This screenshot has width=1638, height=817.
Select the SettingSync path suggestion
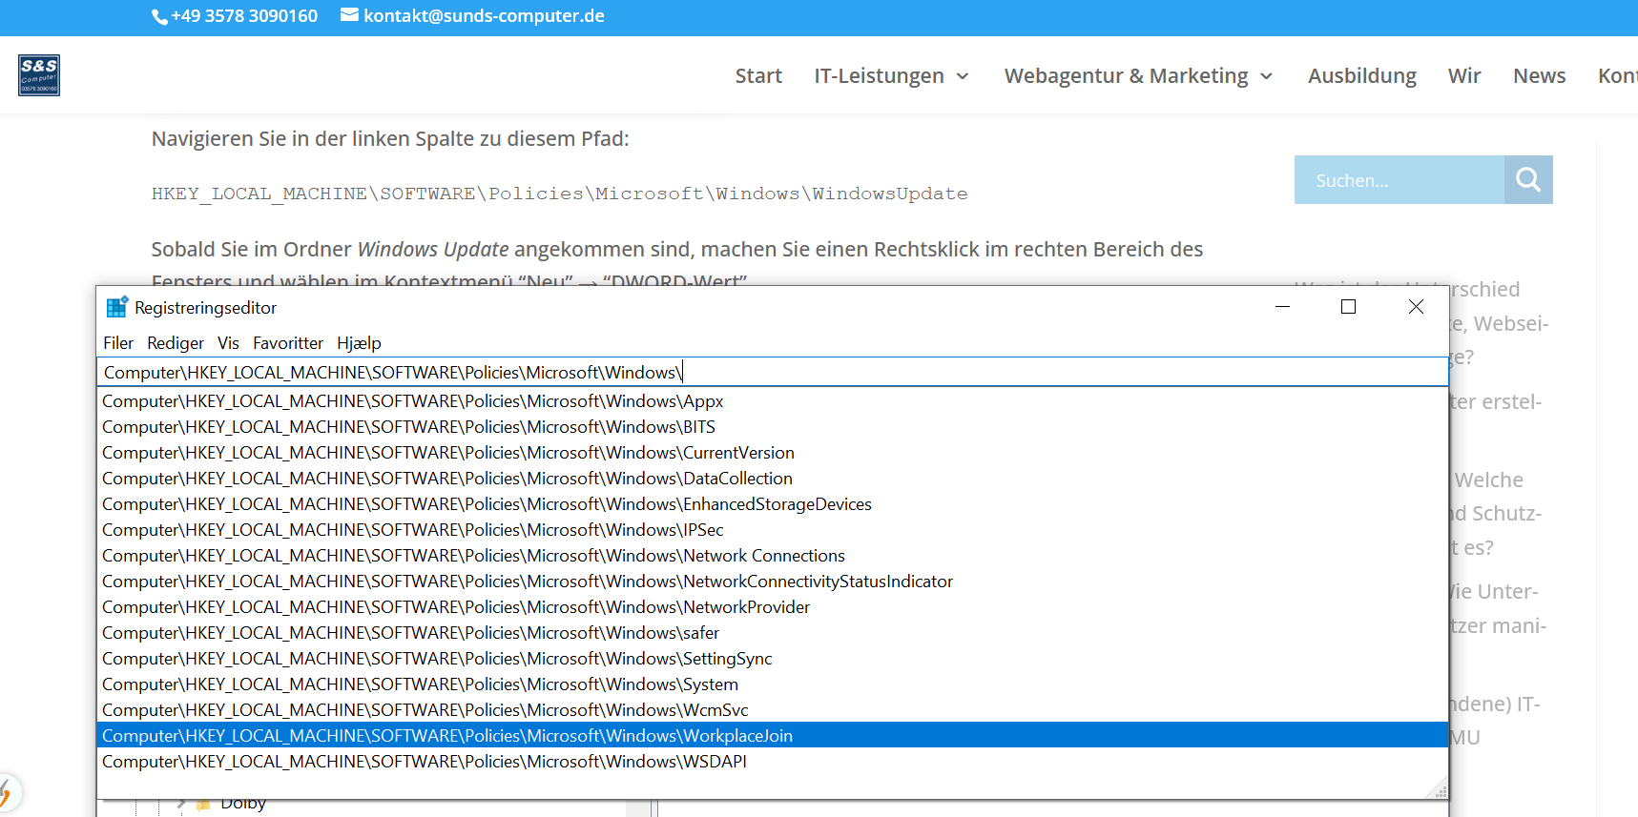coord(773,659)
